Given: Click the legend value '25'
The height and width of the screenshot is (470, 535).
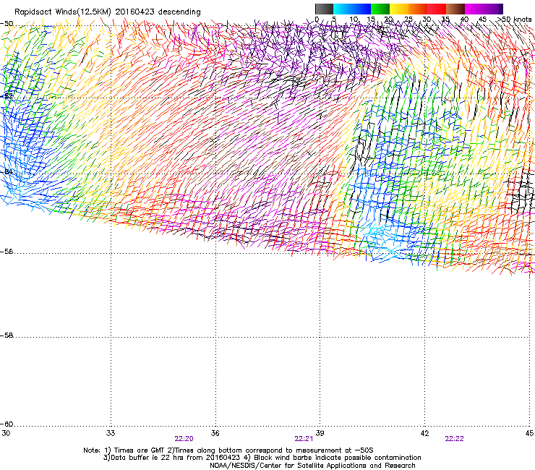Looking at the screenshot, I should [408, 19].
